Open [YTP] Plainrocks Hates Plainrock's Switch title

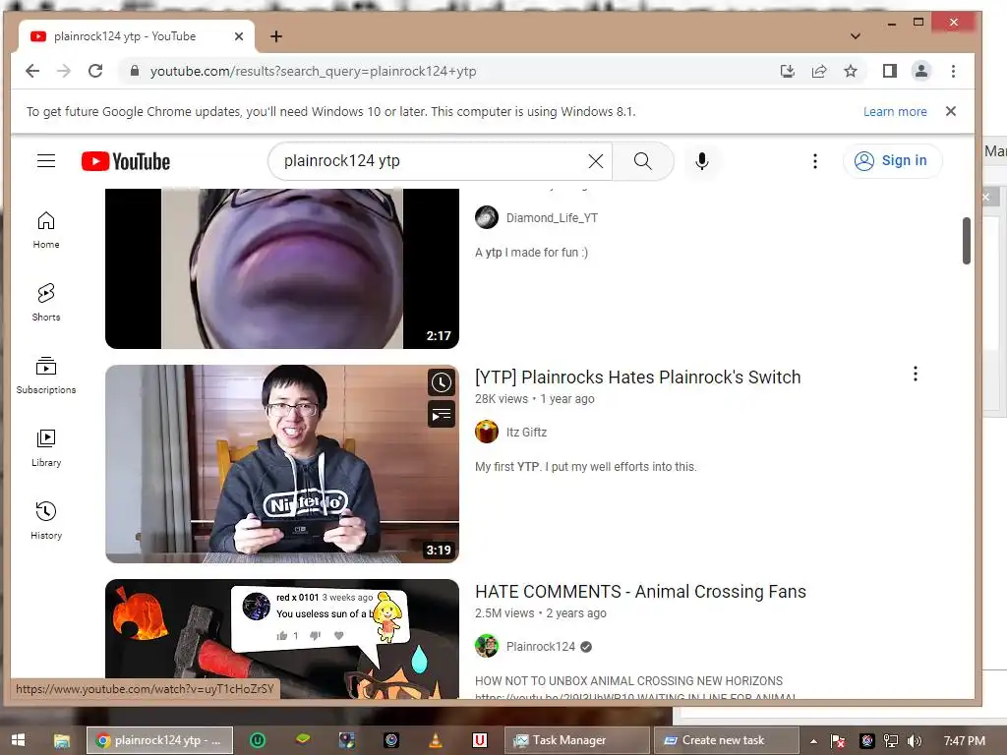point(637,377)
